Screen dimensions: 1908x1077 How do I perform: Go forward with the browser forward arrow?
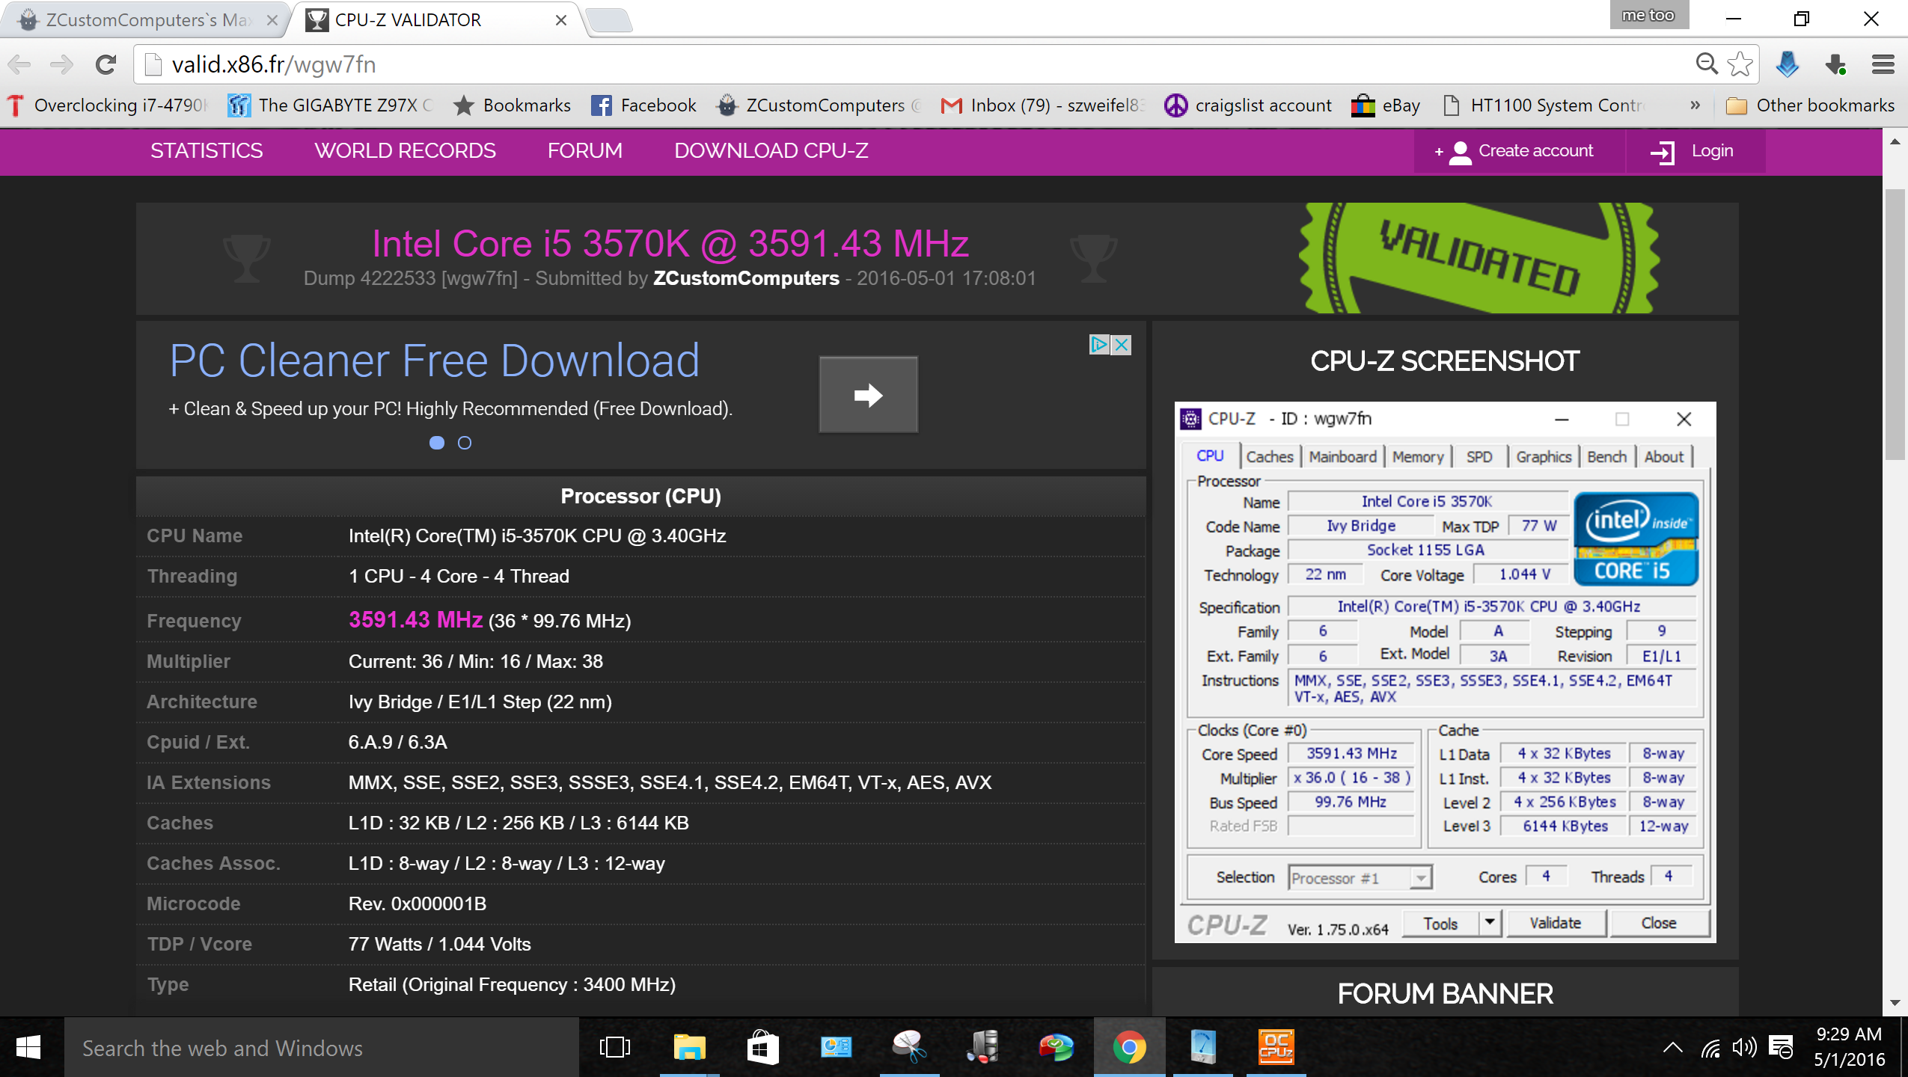[62, 65]
